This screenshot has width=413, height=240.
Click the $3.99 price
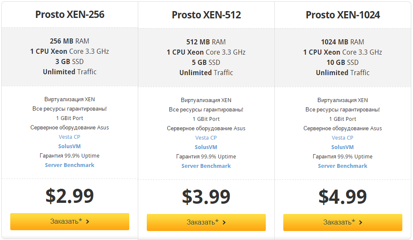click(206, 196)
